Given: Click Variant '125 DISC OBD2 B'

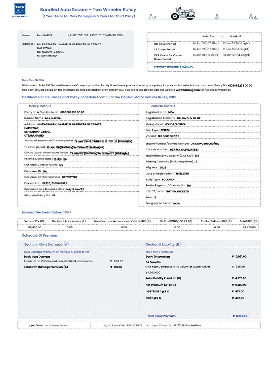Looking at the screenshot, I should tap(169, 136).
